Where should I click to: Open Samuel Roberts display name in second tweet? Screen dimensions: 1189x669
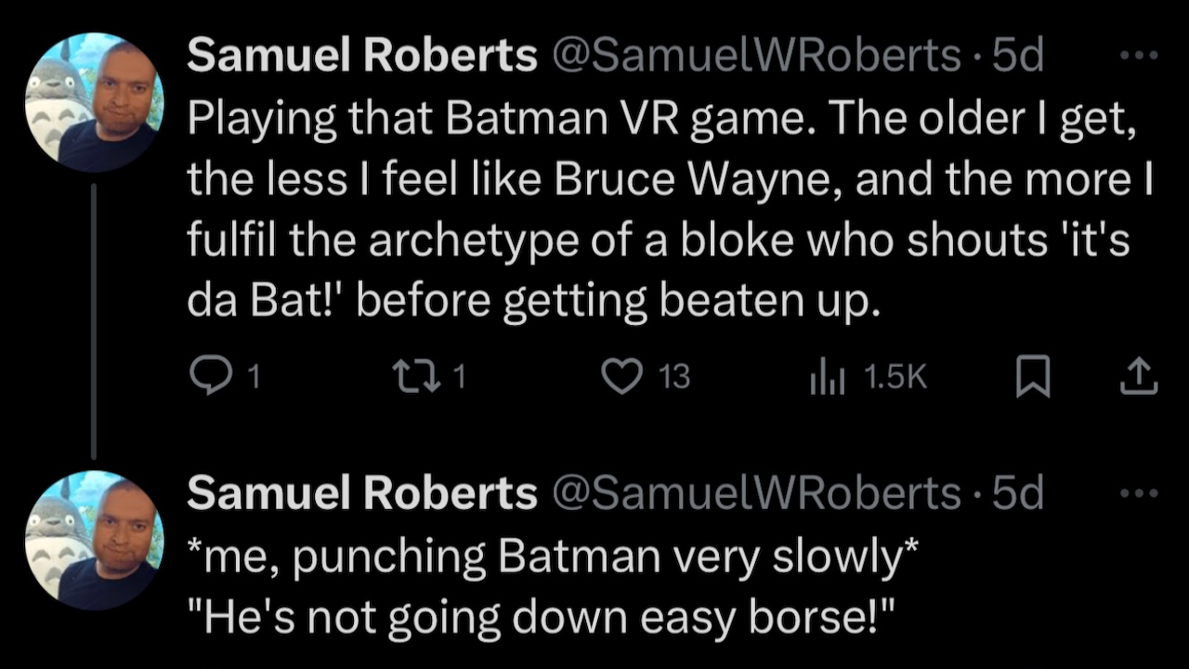[x=362, y=493]
